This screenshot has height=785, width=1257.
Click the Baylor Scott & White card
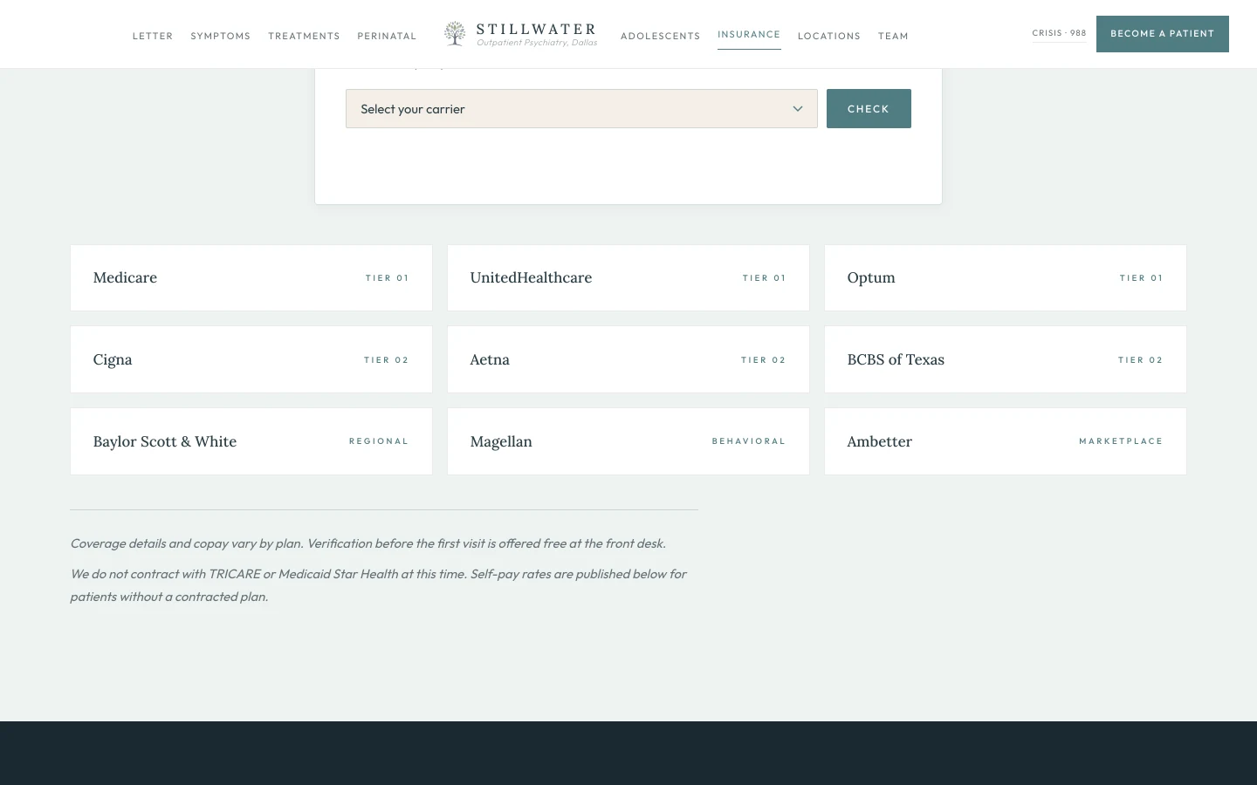[251, 441]
